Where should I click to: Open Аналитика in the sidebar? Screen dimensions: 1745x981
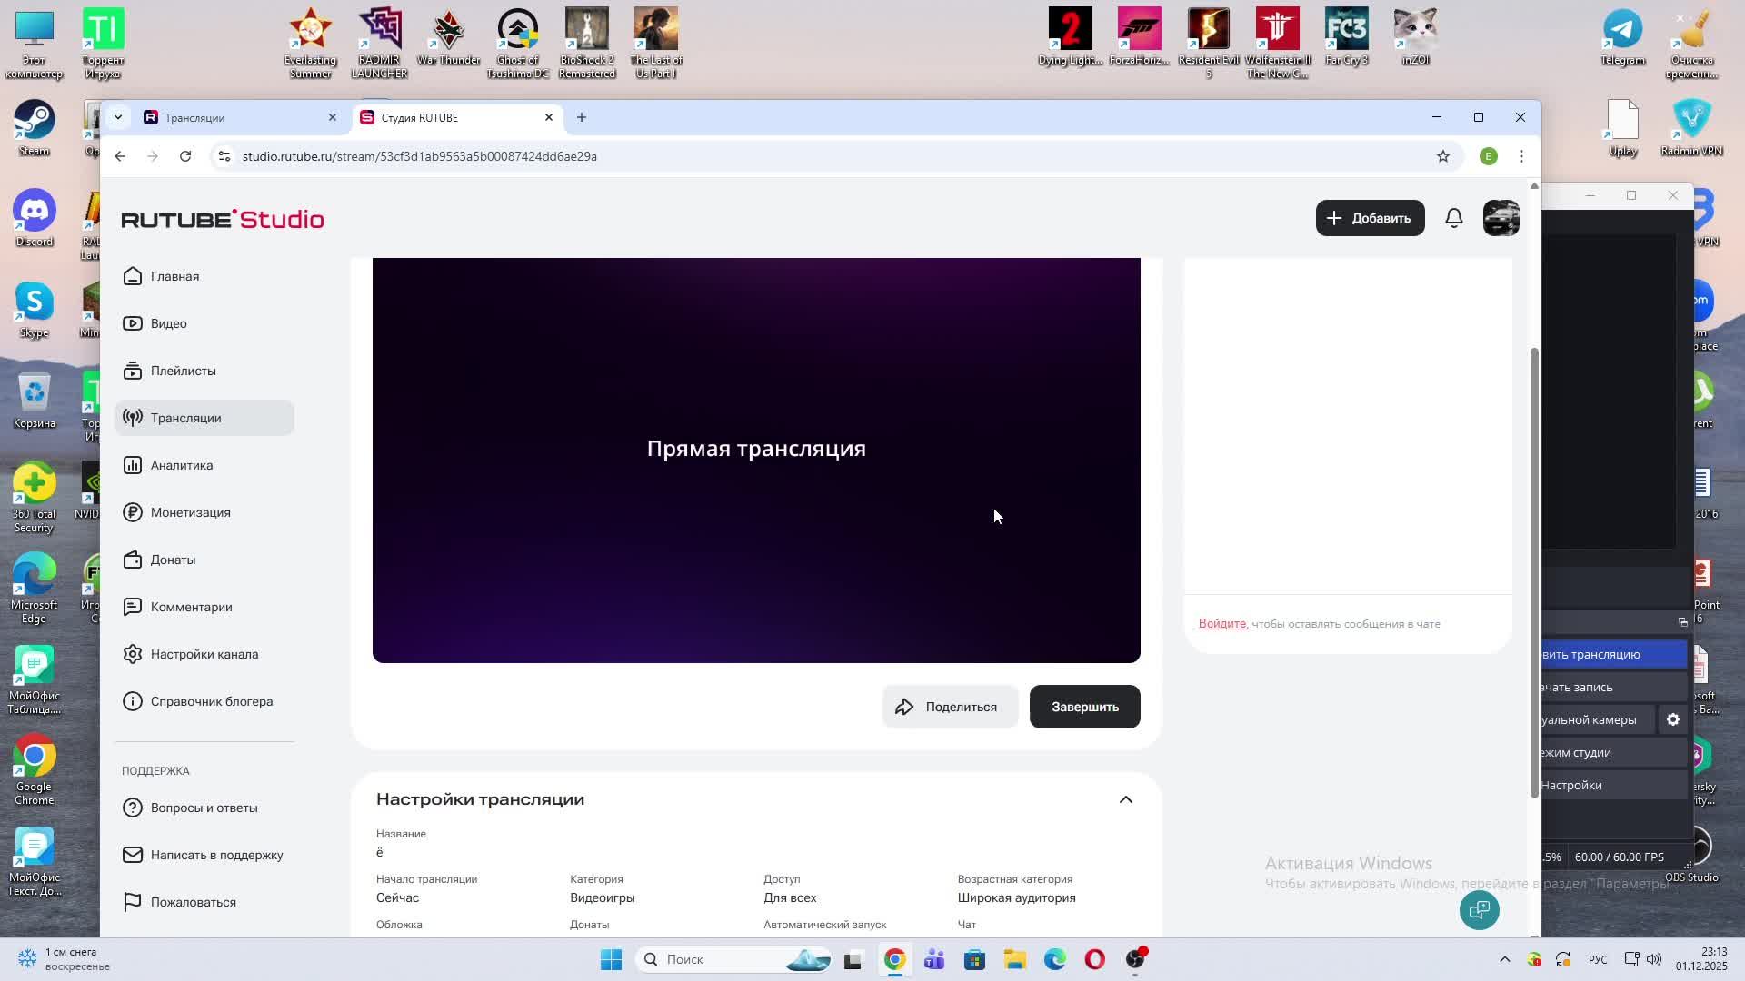(182, 465)
